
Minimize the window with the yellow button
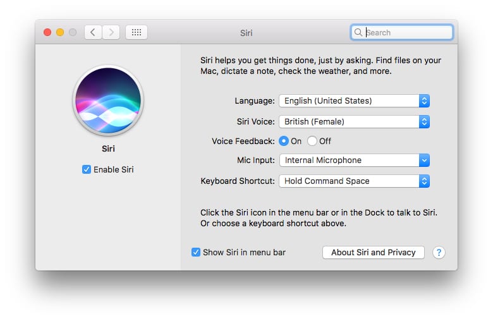coord(60,32)
